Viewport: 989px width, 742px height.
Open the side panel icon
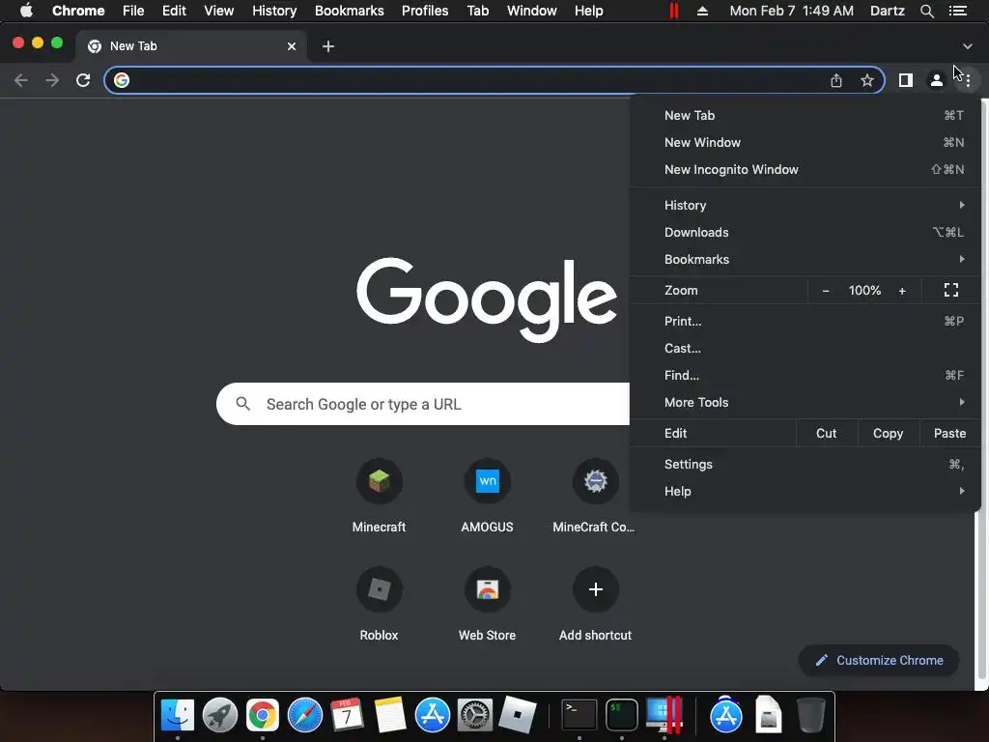[906, 80]
